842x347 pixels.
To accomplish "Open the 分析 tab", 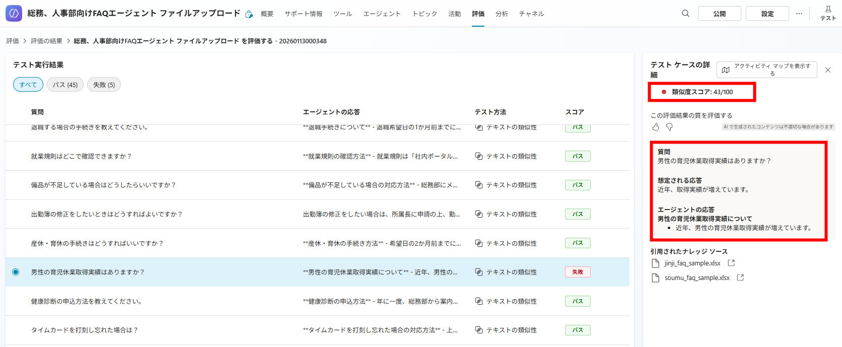I will 502,14.
